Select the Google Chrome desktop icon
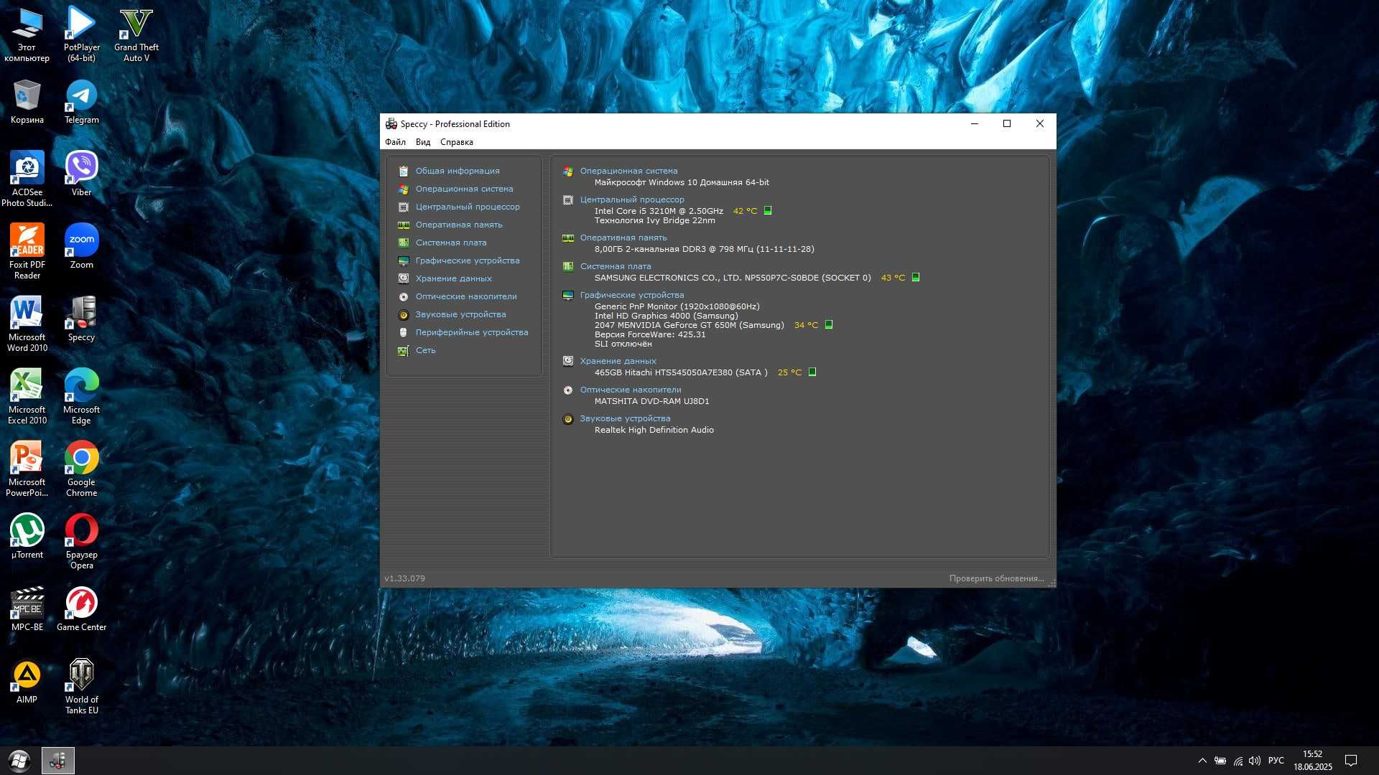 coord(81,469)
